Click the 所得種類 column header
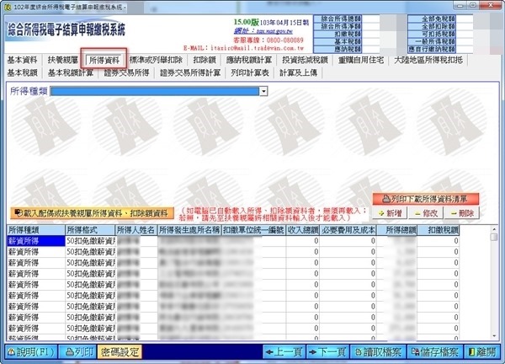 [35, 230]
